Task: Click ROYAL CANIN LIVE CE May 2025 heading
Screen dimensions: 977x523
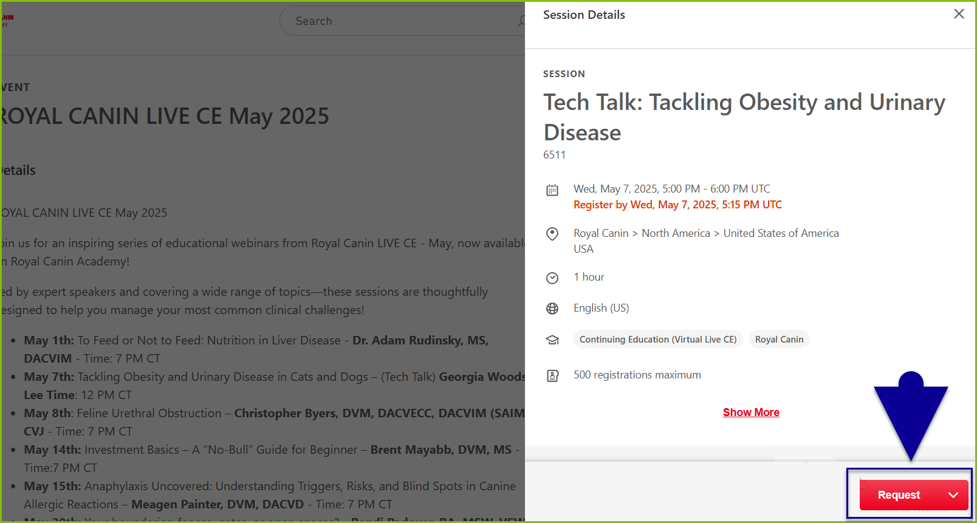Action: (165, 116)
